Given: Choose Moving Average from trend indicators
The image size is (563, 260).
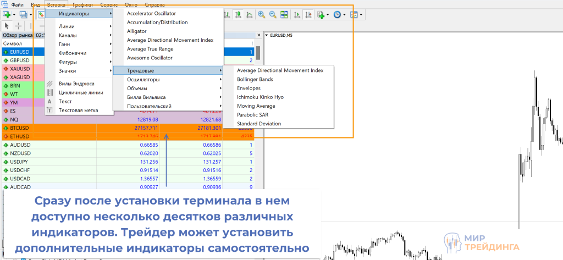Looking at the screenshot, I should pyautogui.click(x=256, y=106).
